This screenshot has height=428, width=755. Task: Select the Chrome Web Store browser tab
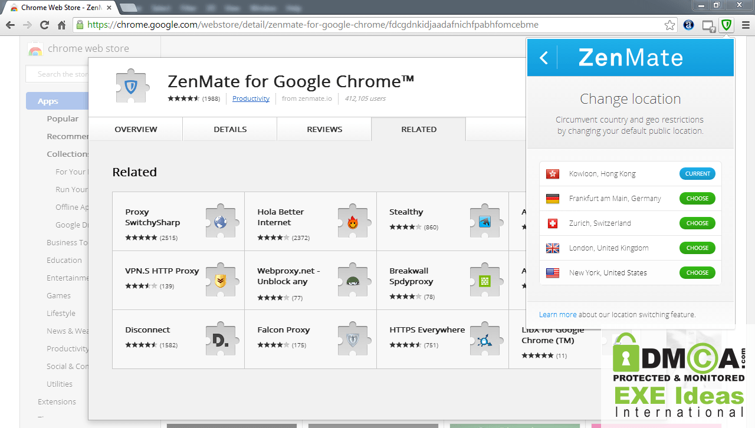tap(62, 8)
